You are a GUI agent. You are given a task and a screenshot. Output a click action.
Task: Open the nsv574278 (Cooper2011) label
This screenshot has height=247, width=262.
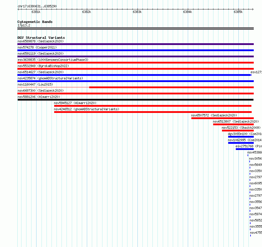[x=37, y=47]
